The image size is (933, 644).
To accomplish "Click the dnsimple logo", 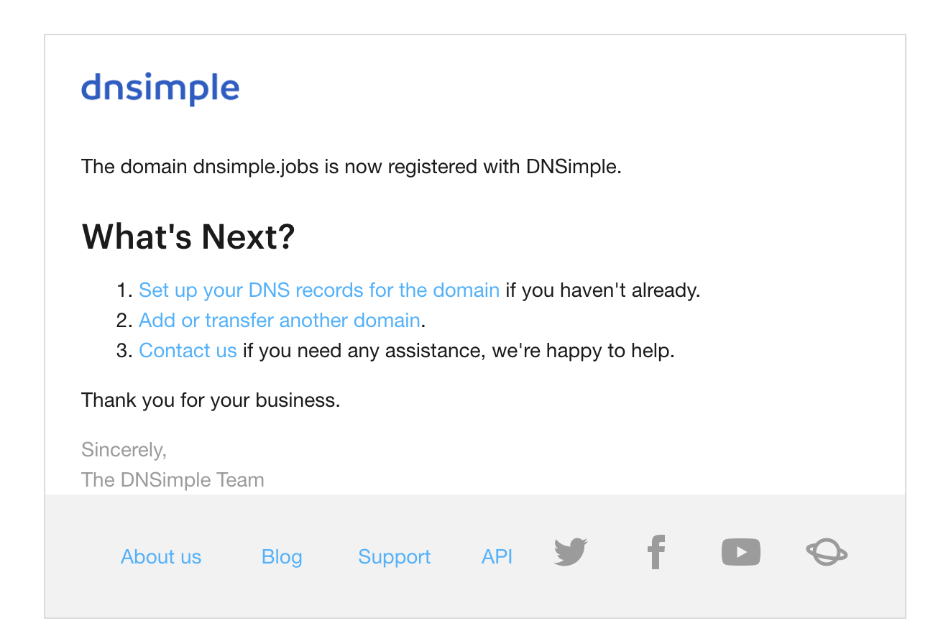I will [160, 89].
